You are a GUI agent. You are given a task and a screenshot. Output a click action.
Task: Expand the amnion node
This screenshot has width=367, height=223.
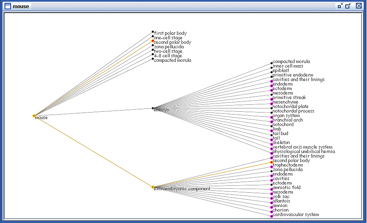tap(272, 207)
